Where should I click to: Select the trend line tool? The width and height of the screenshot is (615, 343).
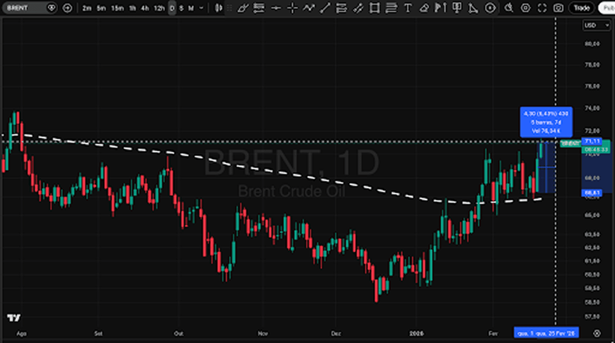[325, 8]
